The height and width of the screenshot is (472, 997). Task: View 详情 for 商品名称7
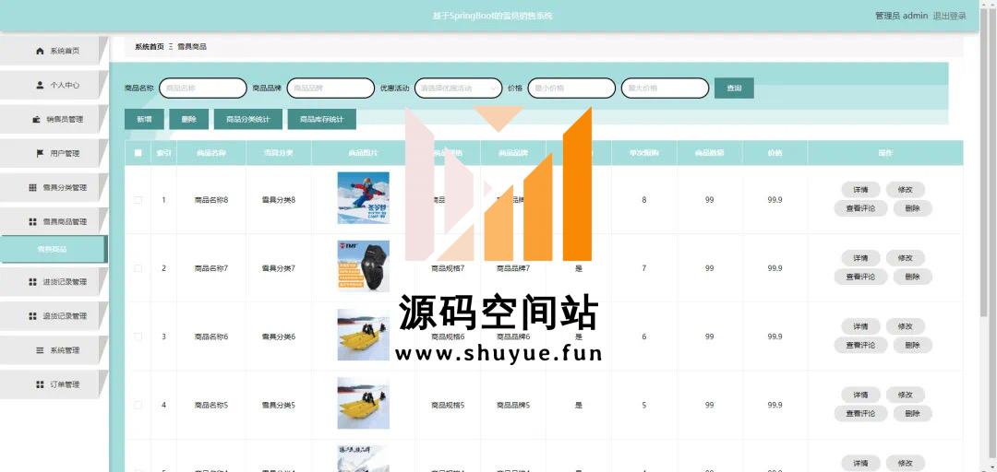coord(861,258)
